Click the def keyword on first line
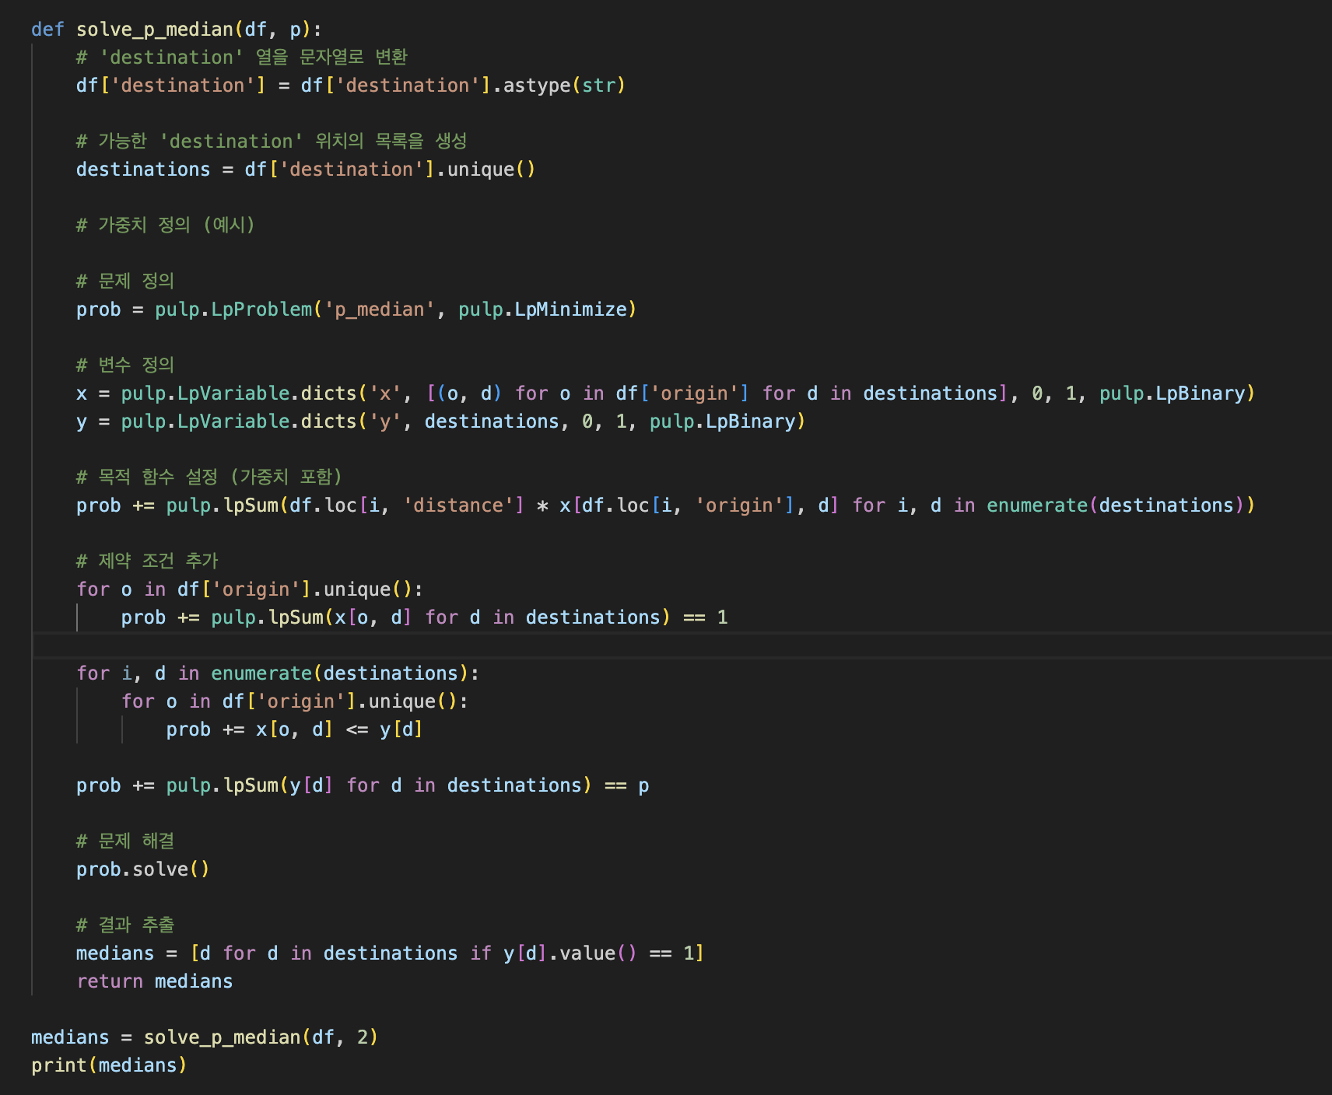Image resolution: width=1332 pixels, height=1095 pixels. 47,30
